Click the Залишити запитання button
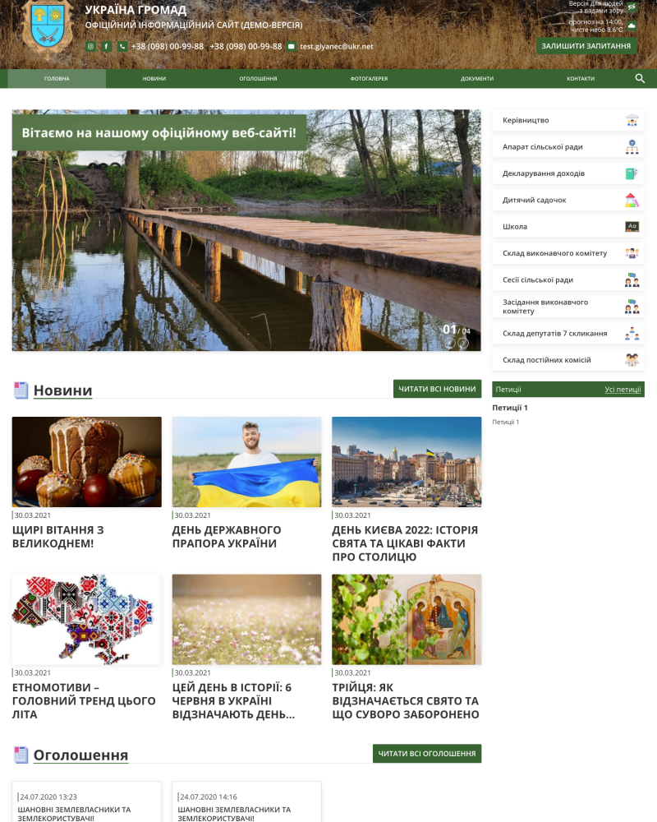Image resolution: width=657 pixels, height=822 pixels. [x=586, y=46]
